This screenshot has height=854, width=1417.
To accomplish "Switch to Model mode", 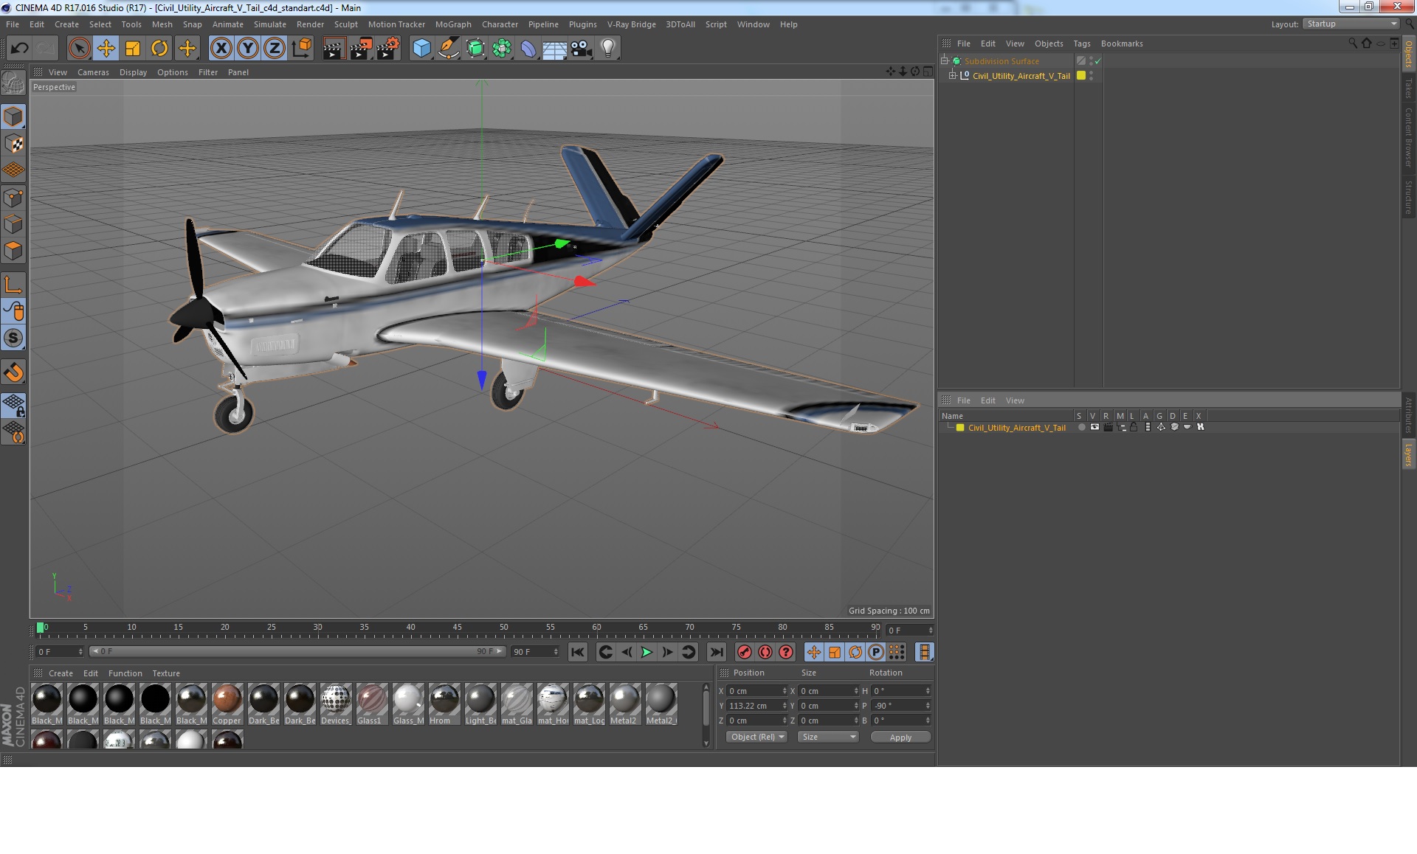I will point(13,117).
